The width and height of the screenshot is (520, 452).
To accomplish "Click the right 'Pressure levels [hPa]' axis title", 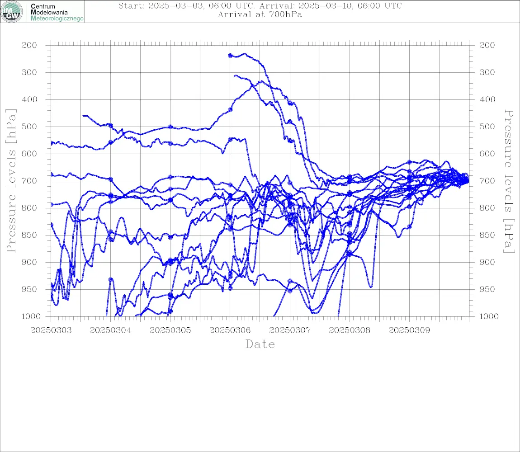I will click(x=509, y=181).
